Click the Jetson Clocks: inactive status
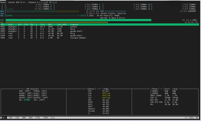201x121 pixels. click(113, 13)
